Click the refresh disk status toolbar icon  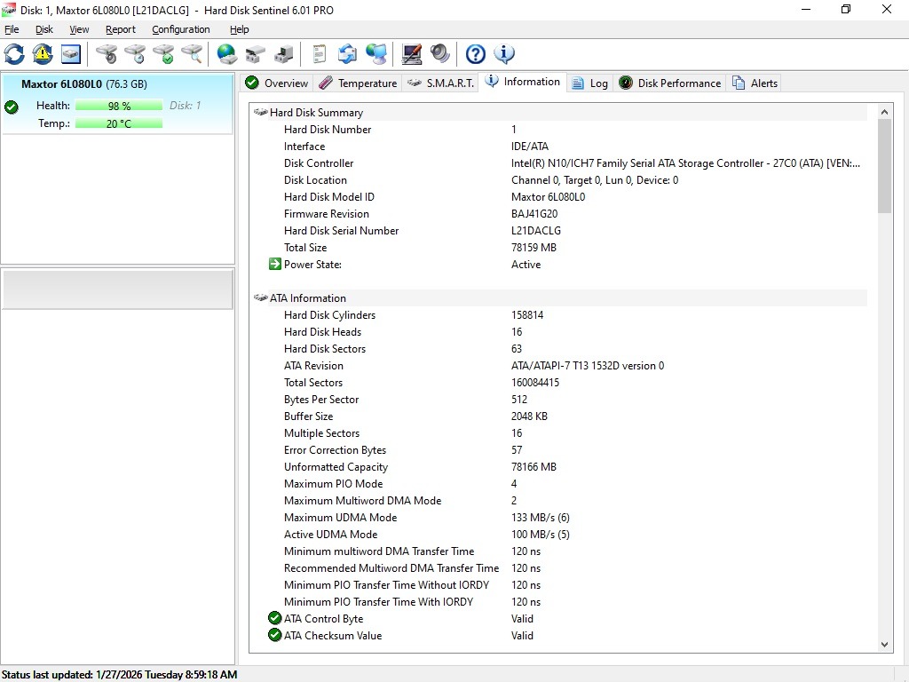point(14,54)
